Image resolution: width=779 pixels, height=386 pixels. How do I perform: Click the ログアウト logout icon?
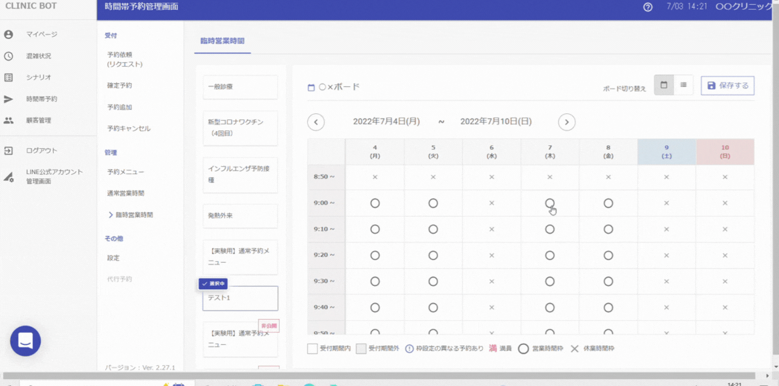(x=9, y=151)
